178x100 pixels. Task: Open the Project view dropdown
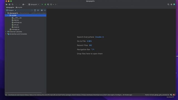[x=11, y=10]
